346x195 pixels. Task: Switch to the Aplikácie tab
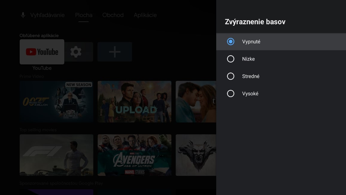click(145, 15)
